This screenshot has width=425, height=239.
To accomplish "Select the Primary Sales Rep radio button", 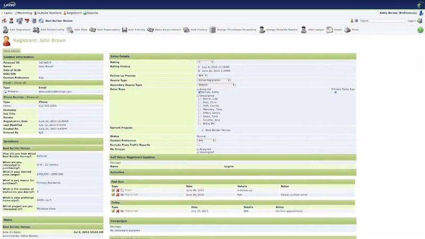I will pos(335,92).
